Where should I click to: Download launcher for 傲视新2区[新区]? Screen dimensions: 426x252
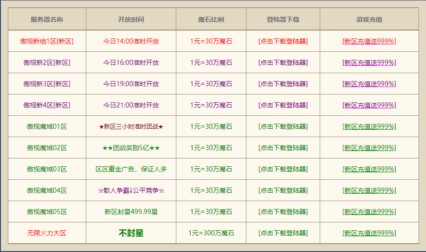tap(283, 63)
